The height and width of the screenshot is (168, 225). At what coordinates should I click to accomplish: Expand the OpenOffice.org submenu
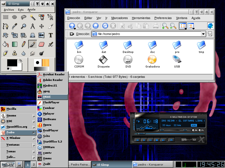(17, 127)
